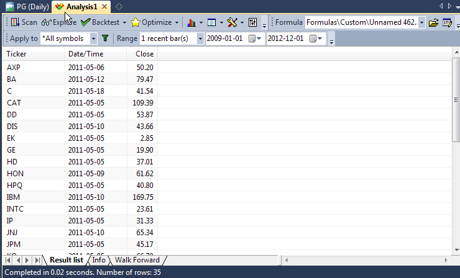This screenshot has width=460, height=278.
Task: Click the formula editor icon
Action: pos(446,22)
